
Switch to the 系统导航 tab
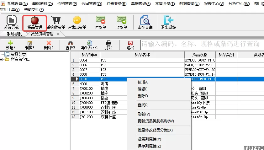pos(14,34)
